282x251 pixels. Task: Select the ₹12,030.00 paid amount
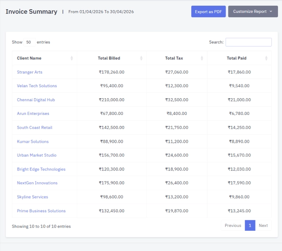(239, 169)
